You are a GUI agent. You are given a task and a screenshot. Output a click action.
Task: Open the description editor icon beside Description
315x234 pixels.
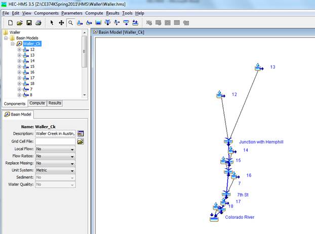pyautogui.click(x=81, y=133)
